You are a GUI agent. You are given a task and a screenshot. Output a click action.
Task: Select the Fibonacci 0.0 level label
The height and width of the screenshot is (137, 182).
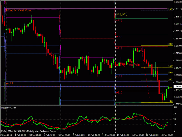tap(171, 101)
